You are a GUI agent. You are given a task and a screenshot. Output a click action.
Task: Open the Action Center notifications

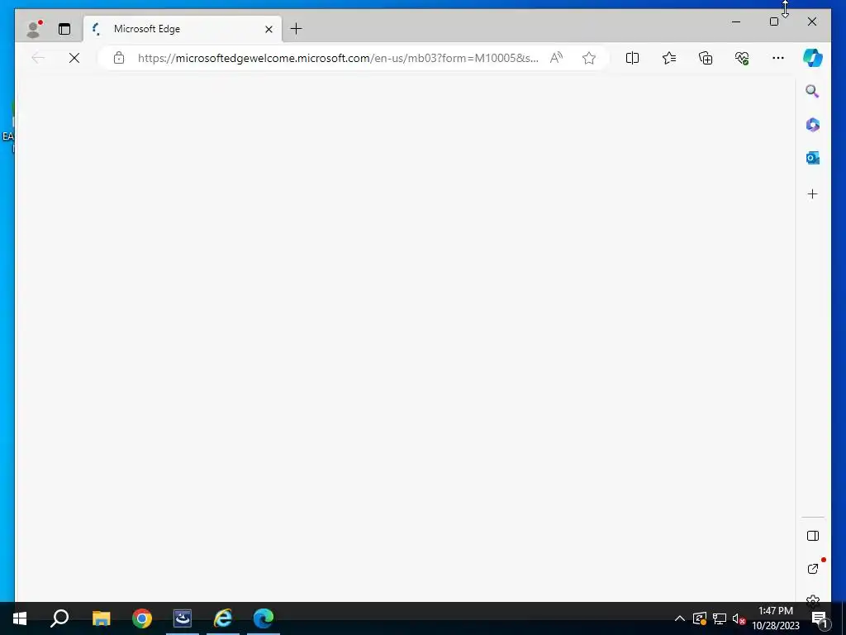pos(820,618)
